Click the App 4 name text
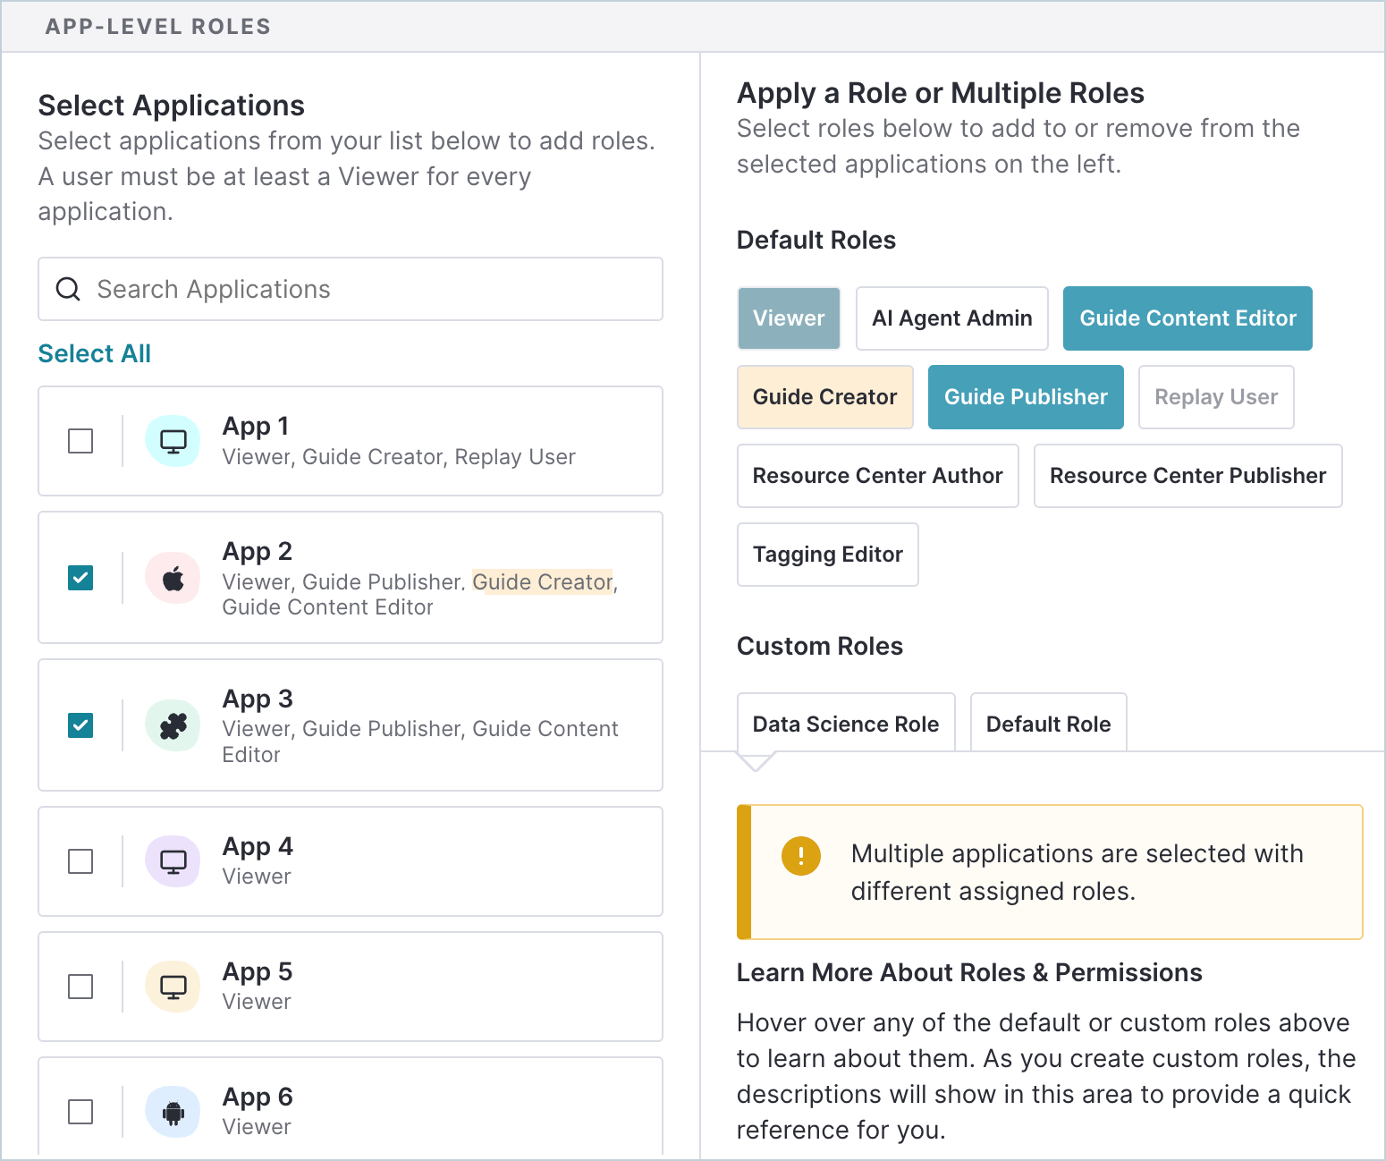The image size is (1386, 1161). point(258,846)
